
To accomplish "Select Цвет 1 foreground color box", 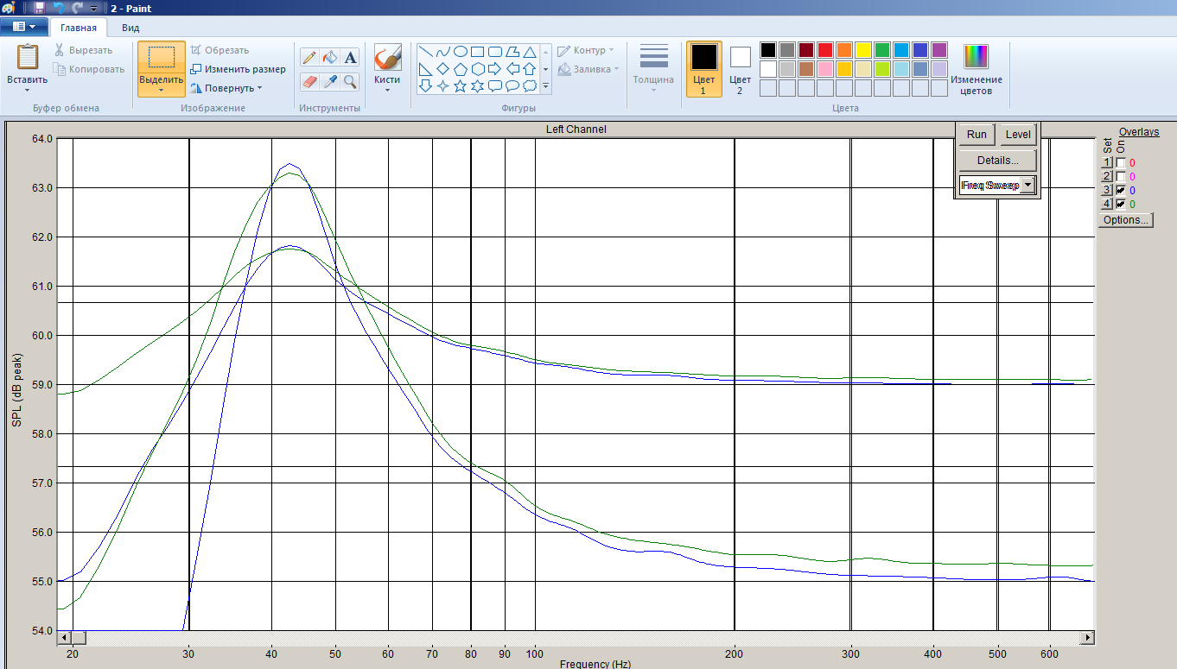I will 704,68.
